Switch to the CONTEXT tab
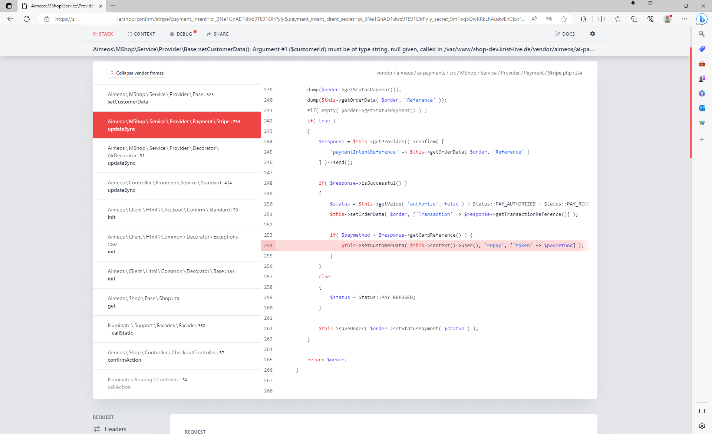The height and width of the screenshot is (434, 712). point(141,34)
